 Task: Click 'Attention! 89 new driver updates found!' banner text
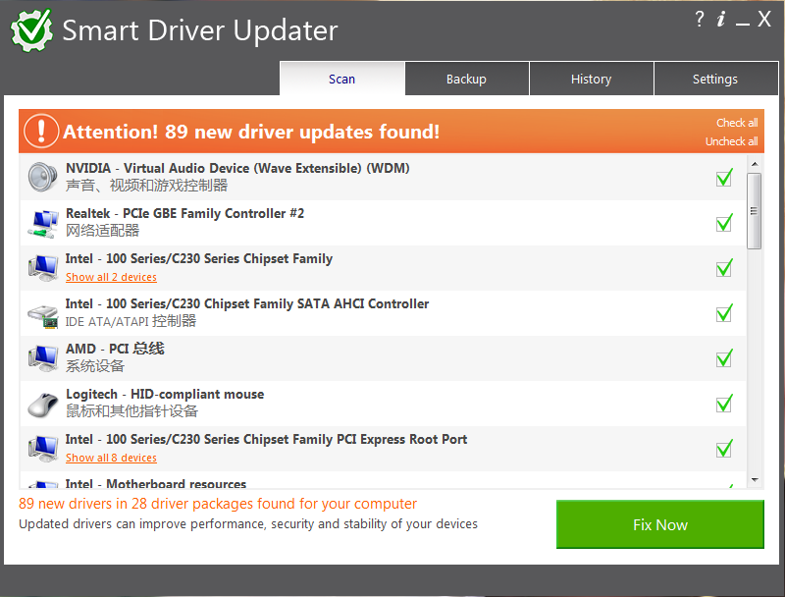251,132
